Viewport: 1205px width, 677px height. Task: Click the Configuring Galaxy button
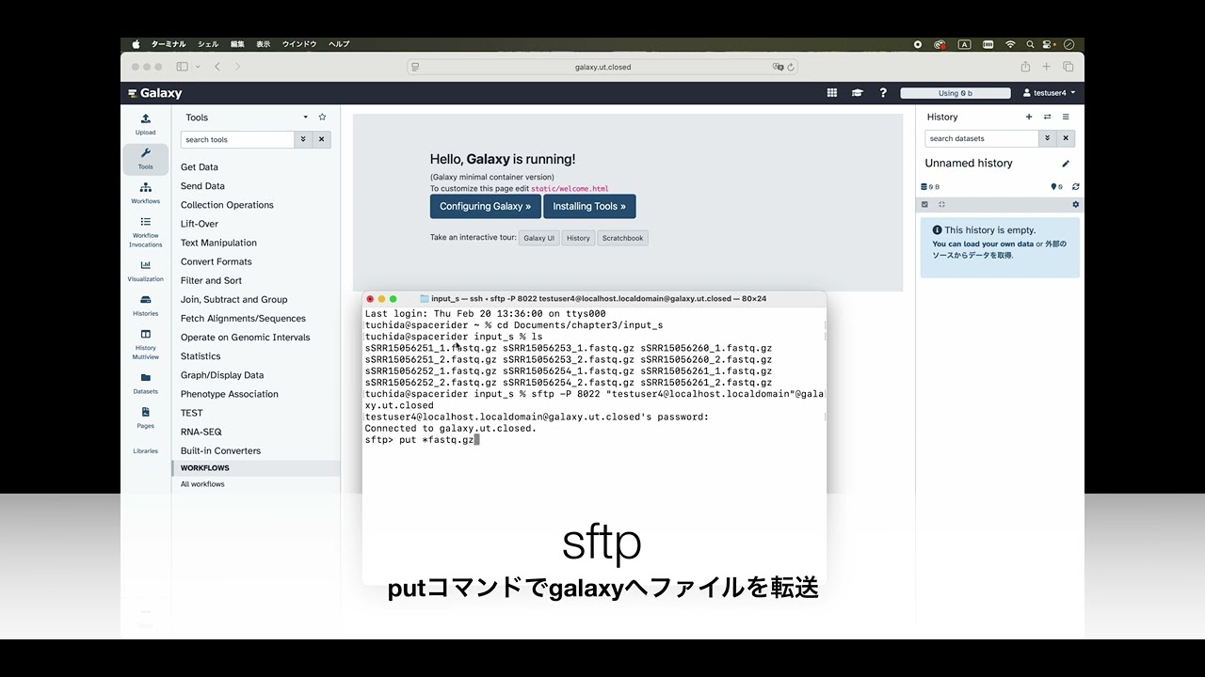tap(486, 207)
